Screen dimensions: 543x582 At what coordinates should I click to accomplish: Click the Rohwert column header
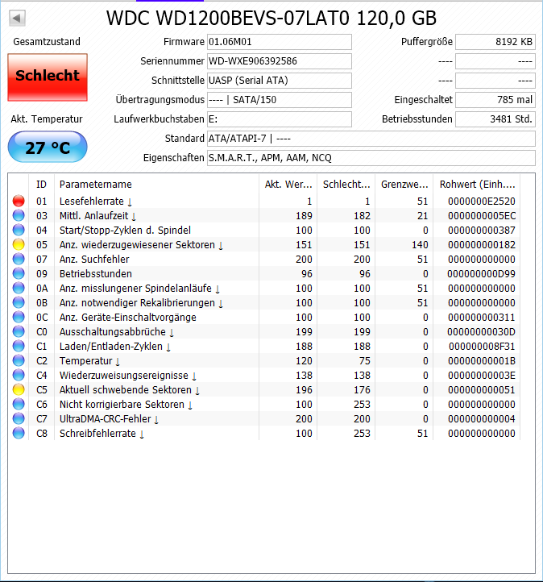click(x=477, y=184)
